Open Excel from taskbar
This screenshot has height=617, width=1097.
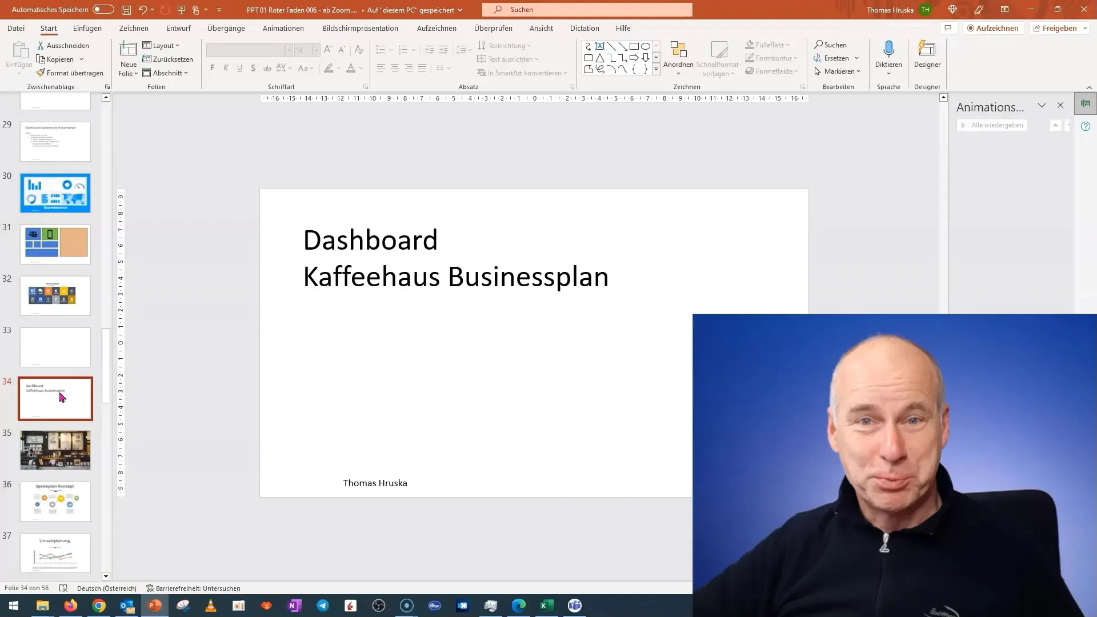547,606
